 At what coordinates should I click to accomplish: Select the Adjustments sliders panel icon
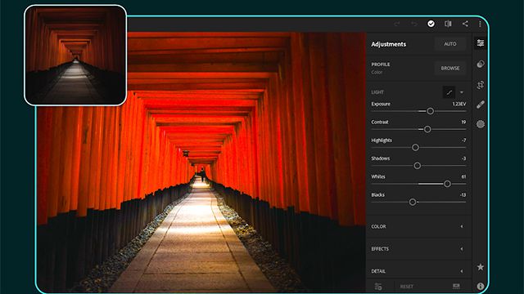[481, 43]
